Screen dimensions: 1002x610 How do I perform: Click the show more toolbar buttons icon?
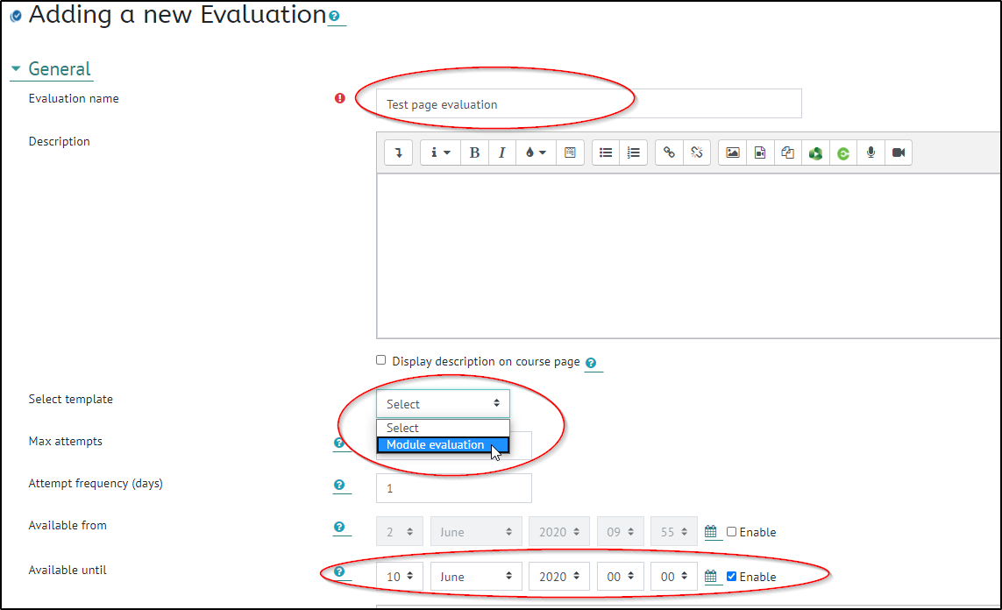click(398, 152)
